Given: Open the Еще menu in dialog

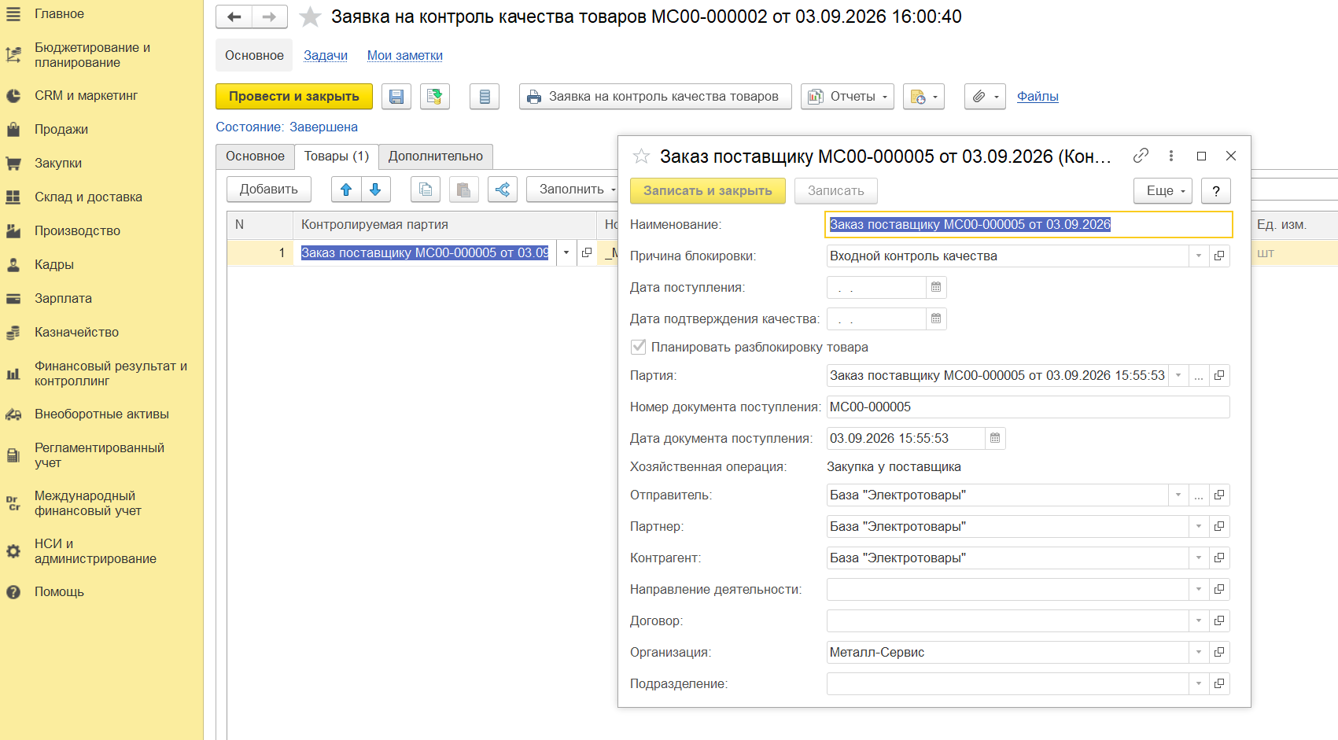Looking at the screenshot, I should [1163, 190].
